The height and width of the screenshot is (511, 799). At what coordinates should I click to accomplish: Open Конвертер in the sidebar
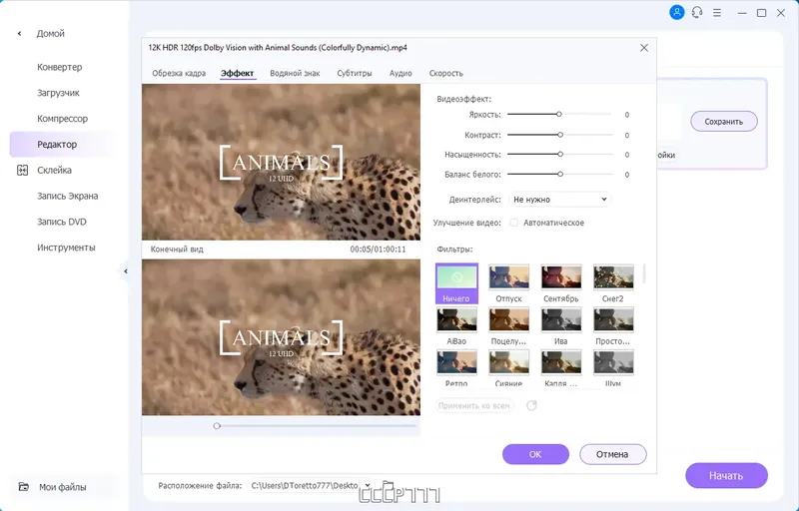[x=59, y=67]
